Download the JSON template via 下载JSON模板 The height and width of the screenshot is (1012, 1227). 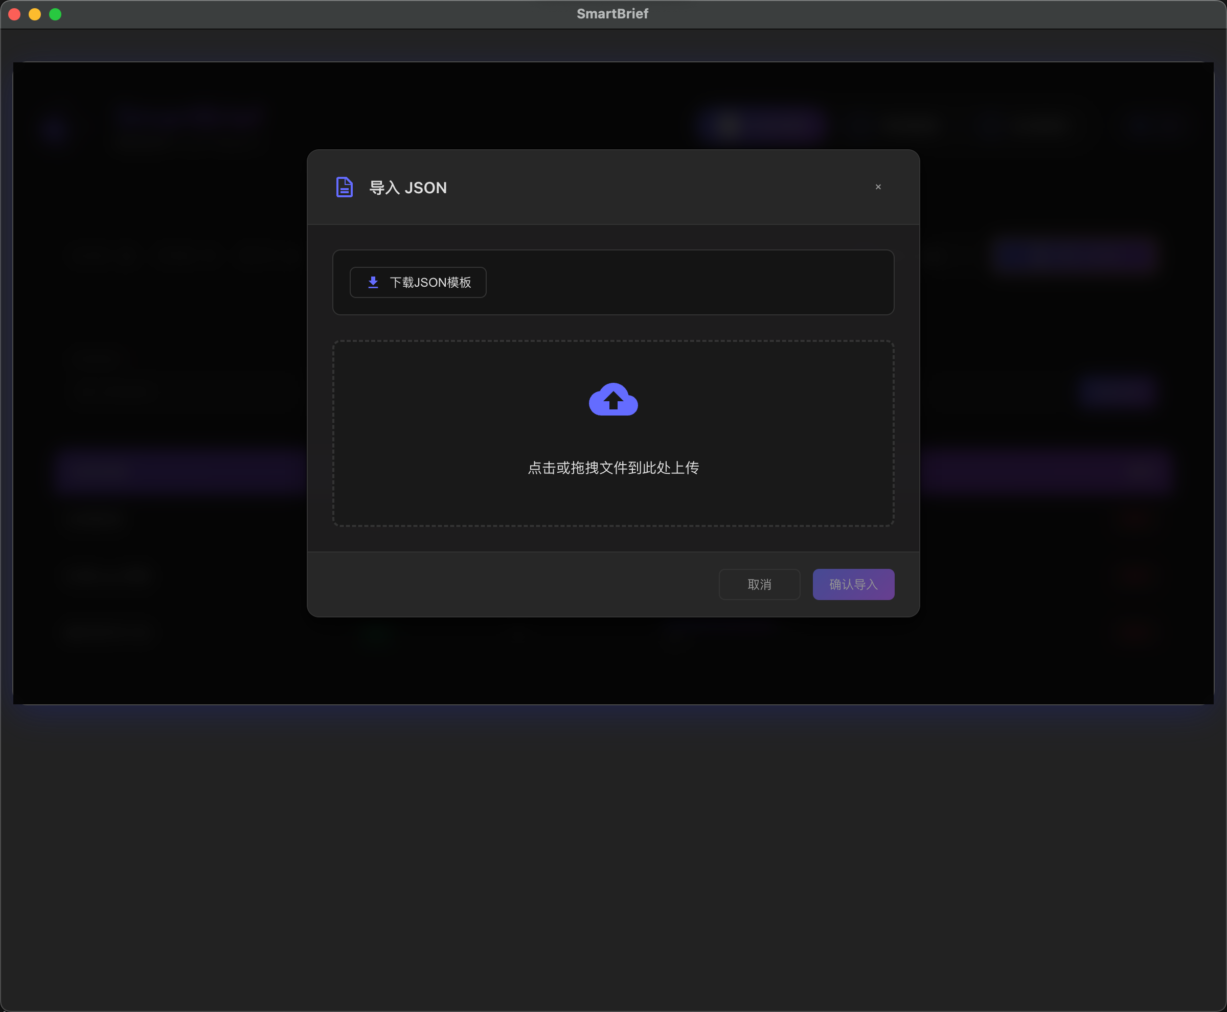click(418, 283)
